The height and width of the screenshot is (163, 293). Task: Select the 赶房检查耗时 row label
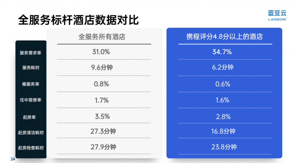click(31, 148)
